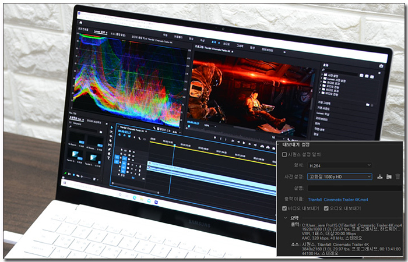Collapse the 내보내기 설정 section

coord(279,145)
